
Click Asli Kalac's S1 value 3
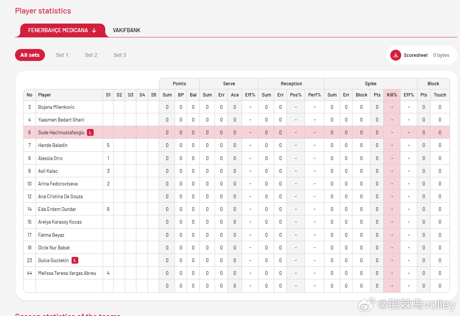click(x=108, y=171)
